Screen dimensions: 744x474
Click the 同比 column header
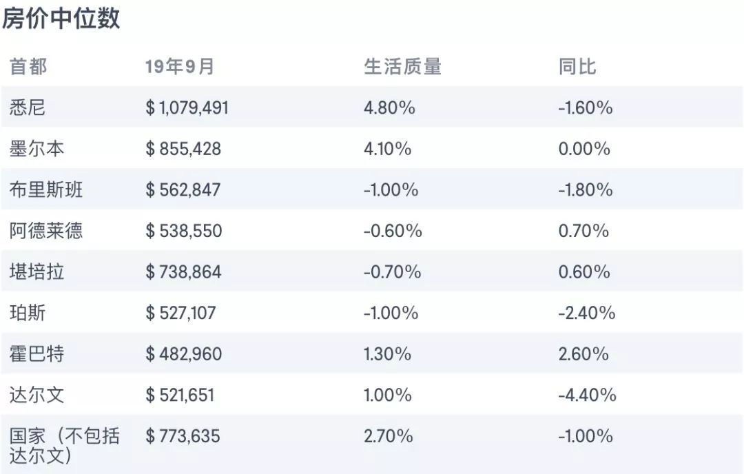(x=577, y=66)
